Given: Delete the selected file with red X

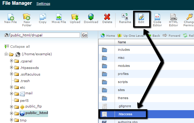Looking at the screenshot, I should click(107, 19).
